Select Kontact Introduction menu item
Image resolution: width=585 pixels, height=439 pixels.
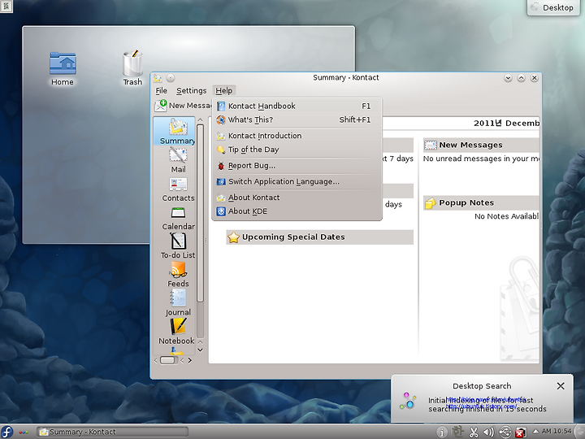pyautogui.click(x=297, y=136)
